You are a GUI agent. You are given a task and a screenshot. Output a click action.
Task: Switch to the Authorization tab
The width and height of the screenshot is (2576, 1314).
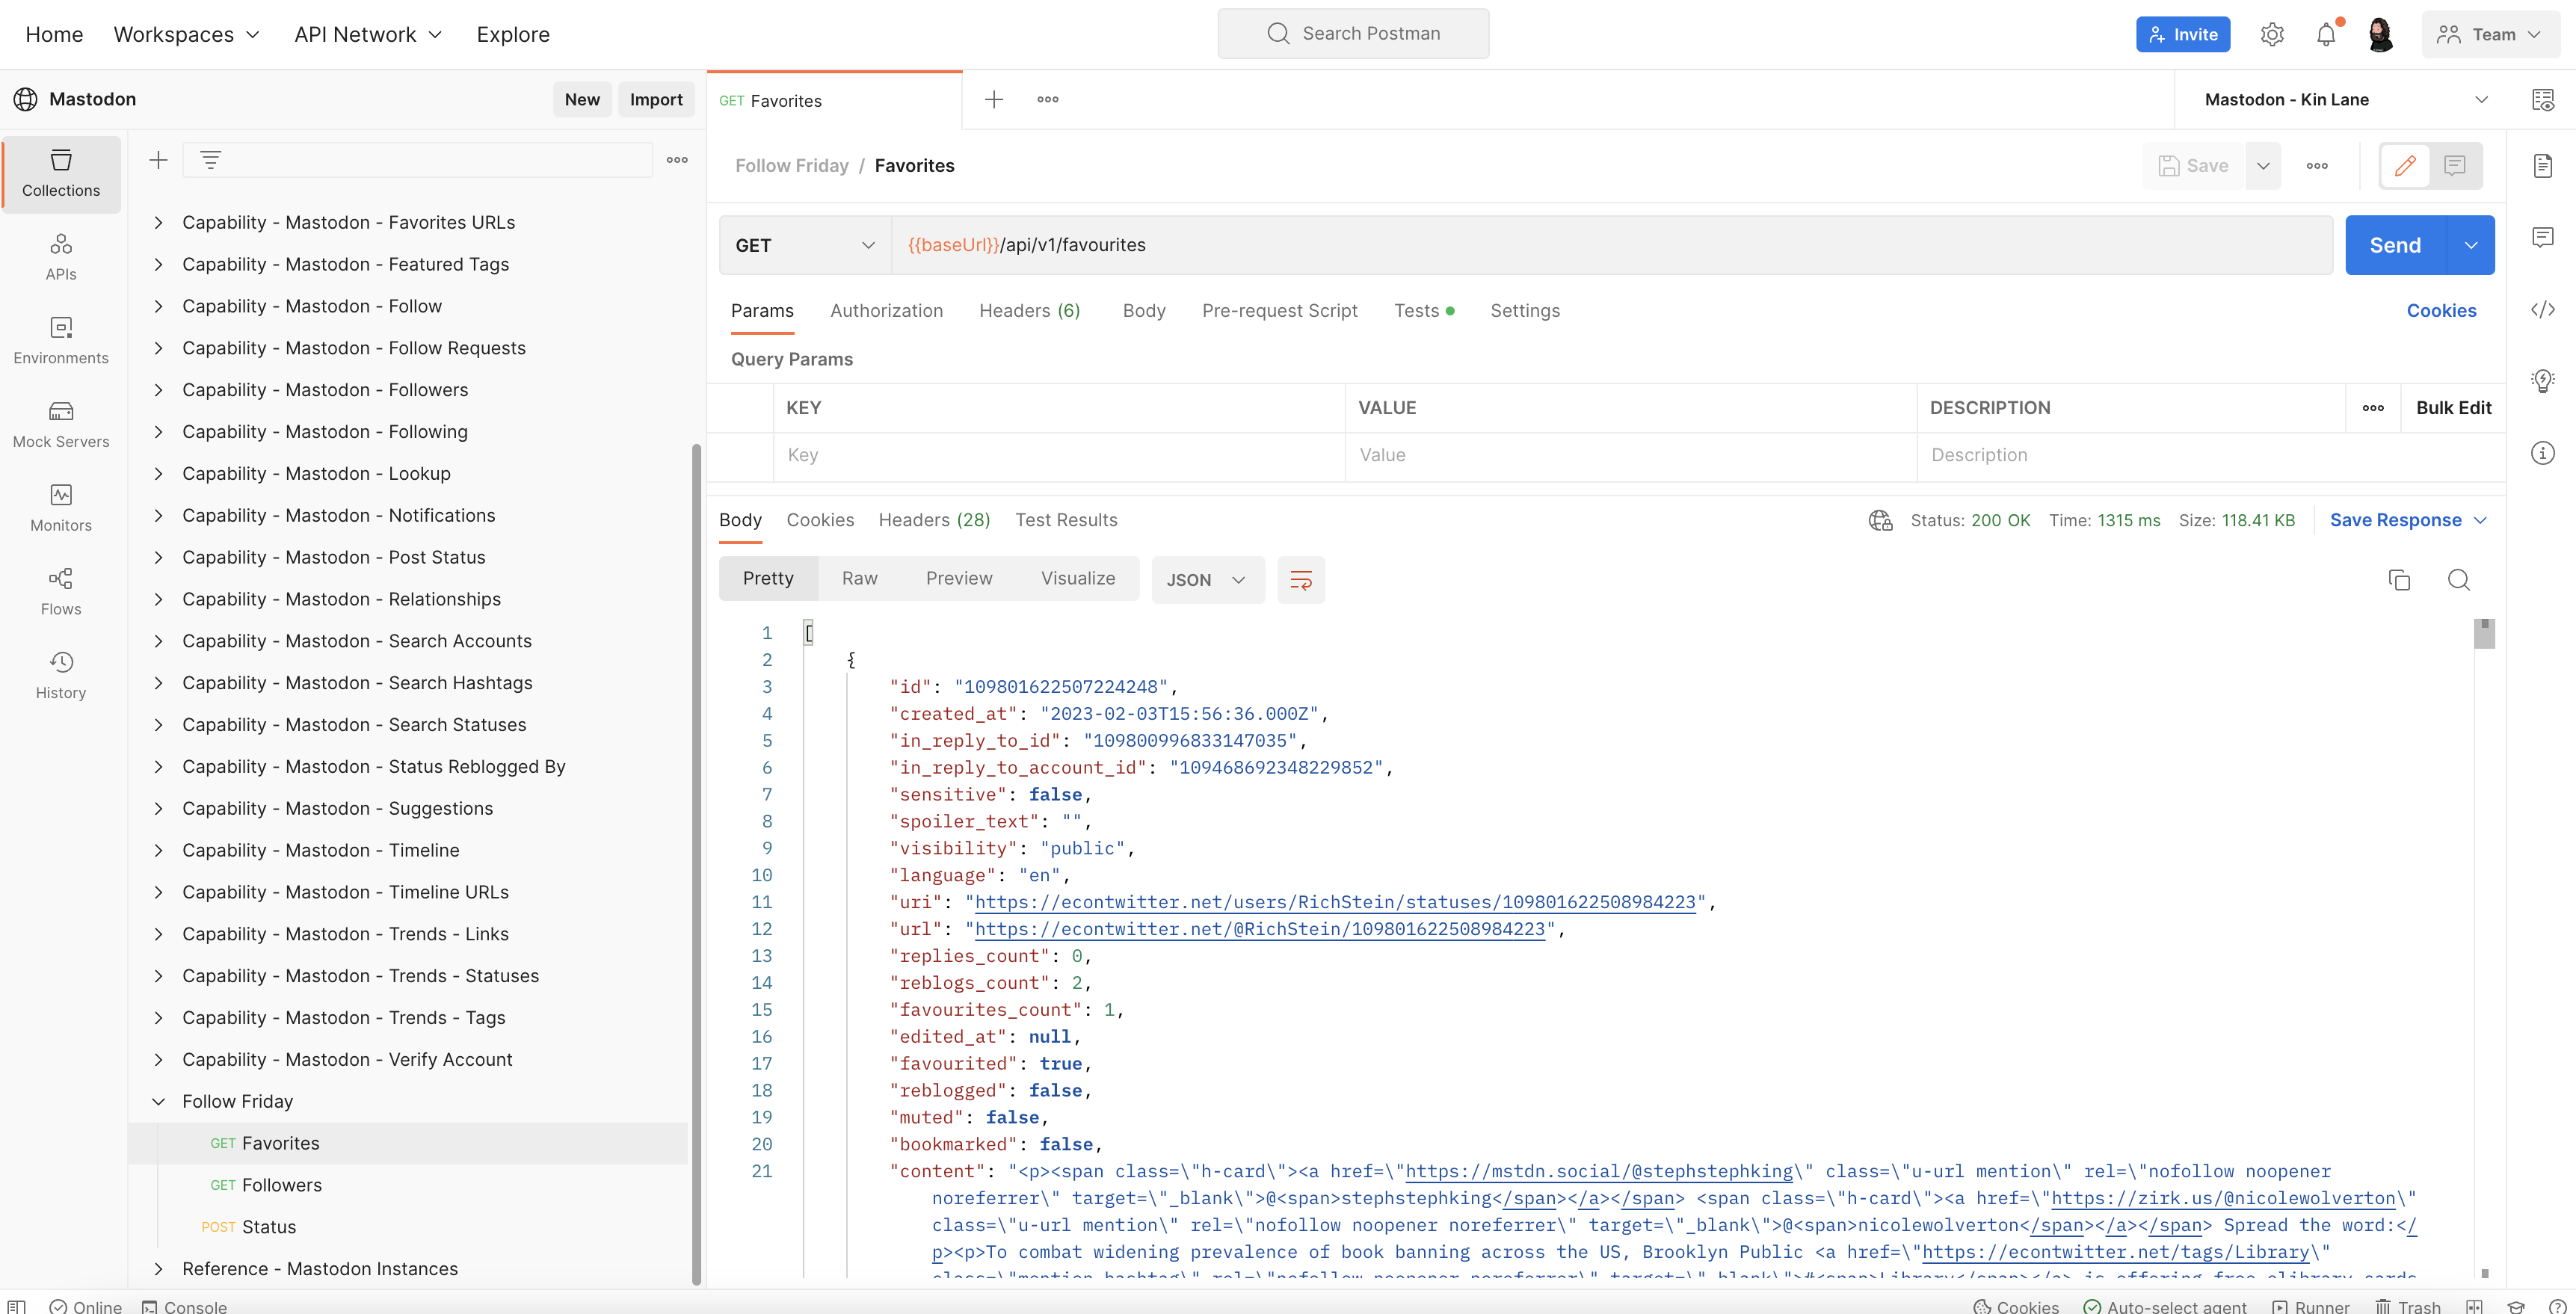(886, 311)
